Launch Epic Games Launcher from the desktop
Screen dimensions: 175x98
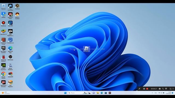pos(4,50)
